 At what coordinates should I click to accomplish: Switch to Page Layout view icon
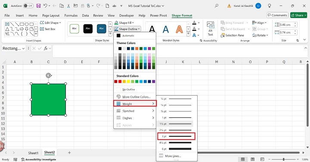(252, 159)
